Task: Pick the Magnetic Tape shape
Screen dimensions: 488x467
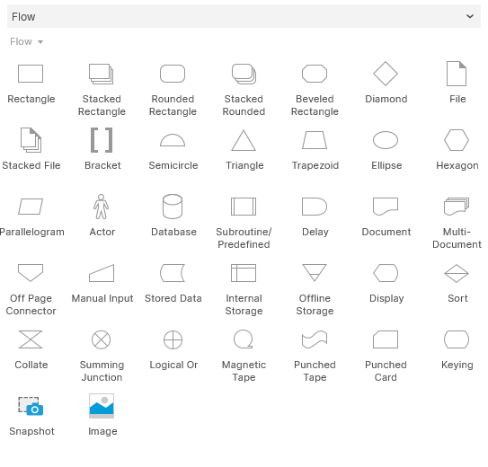Action: tap(244, 339)
